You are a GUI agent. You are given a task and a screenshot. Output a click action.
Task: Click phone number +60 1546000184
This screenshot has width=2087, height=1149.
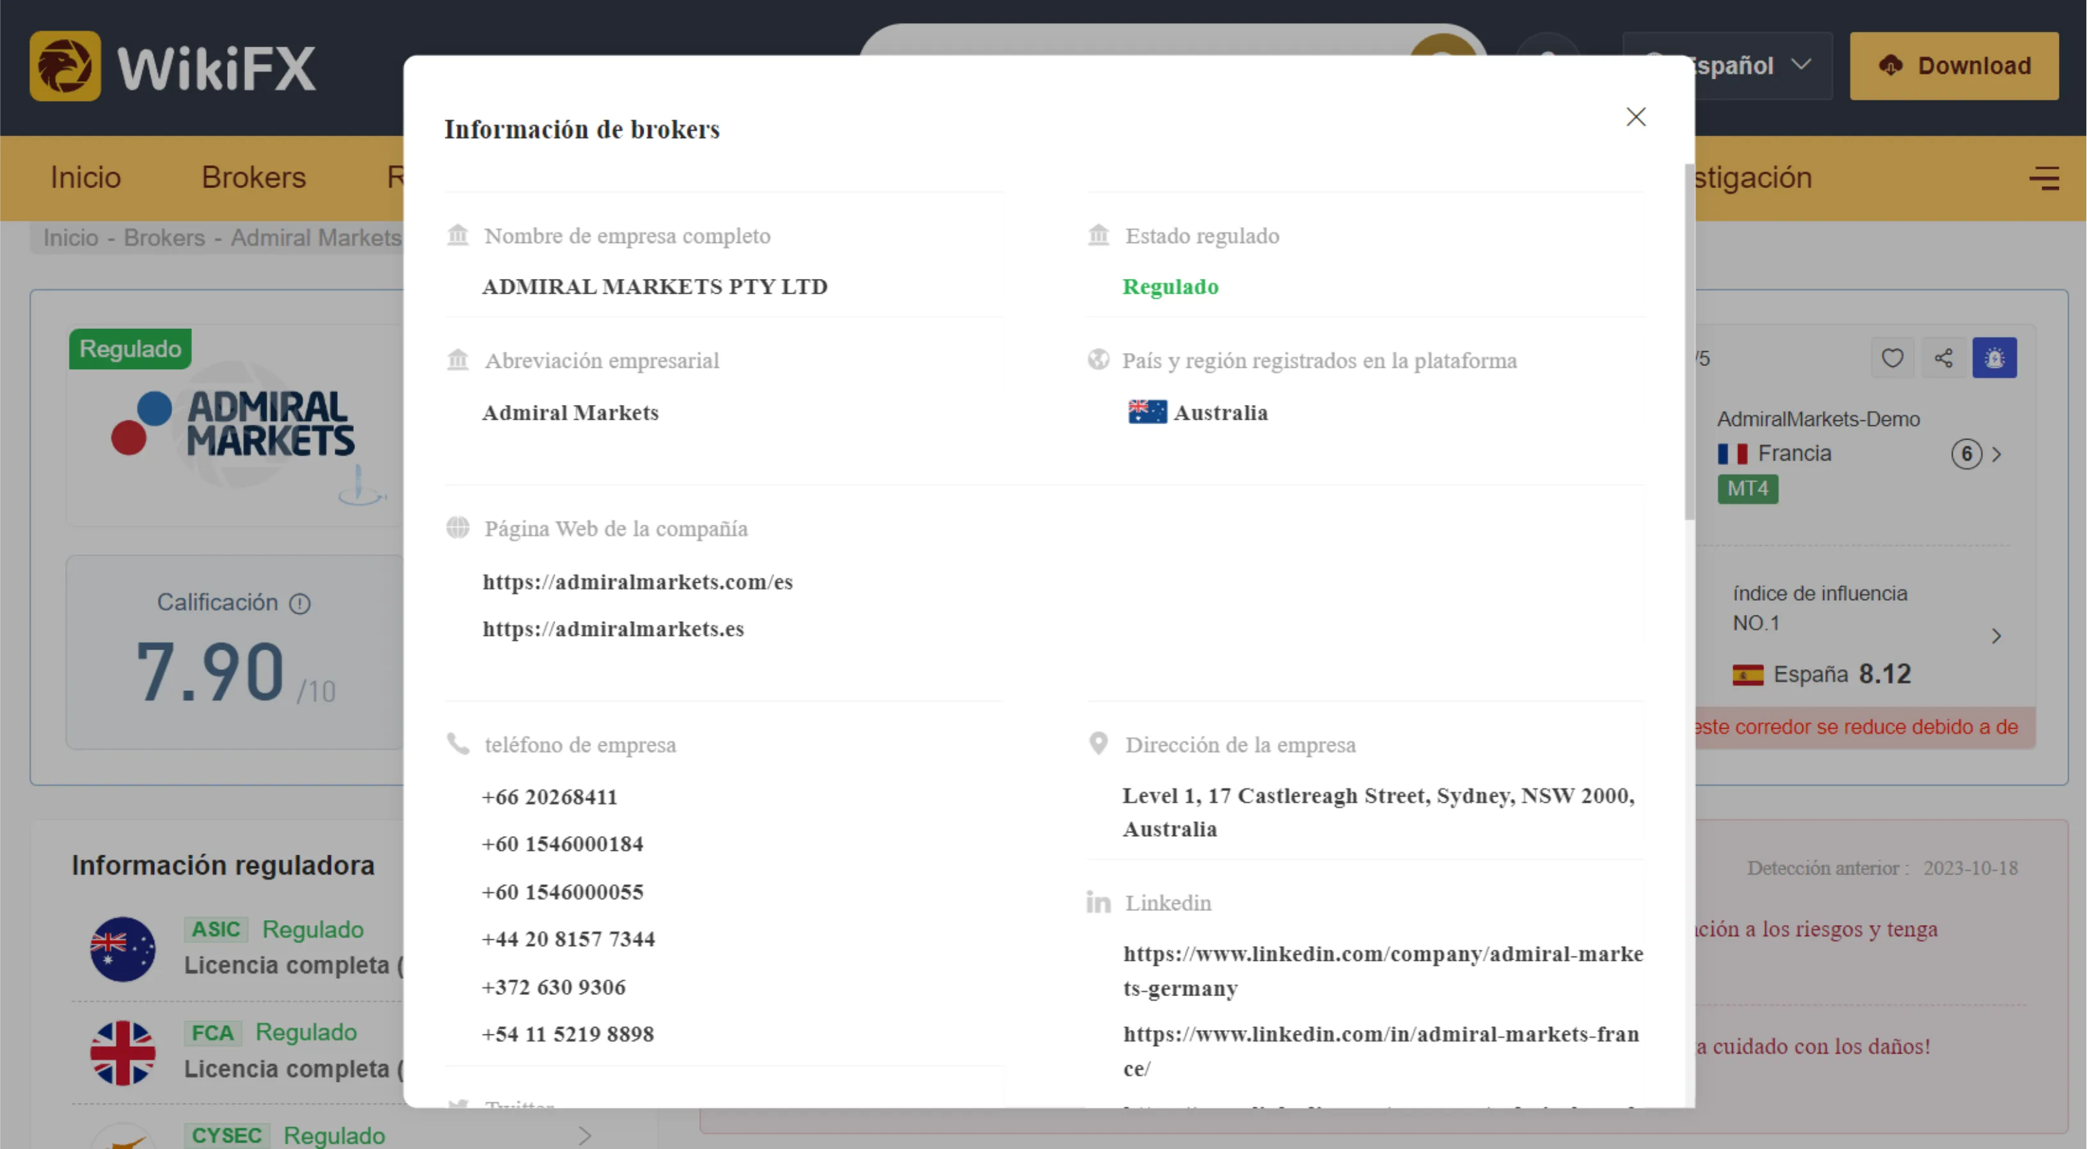click(x=562, y=844)
